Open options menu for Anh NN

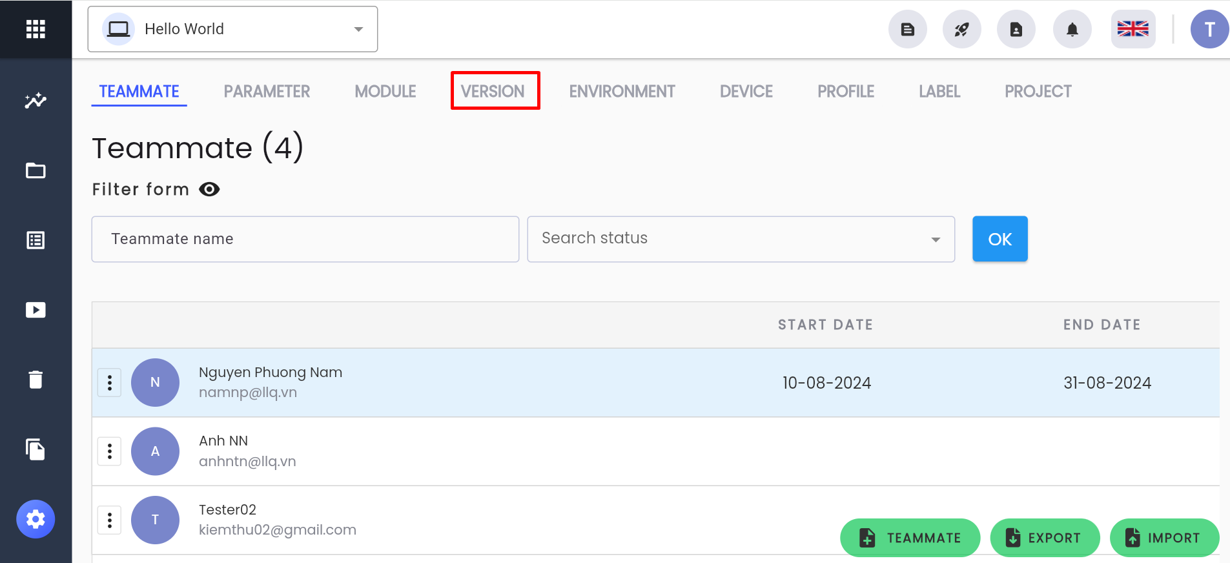click(x=110, y=451)
